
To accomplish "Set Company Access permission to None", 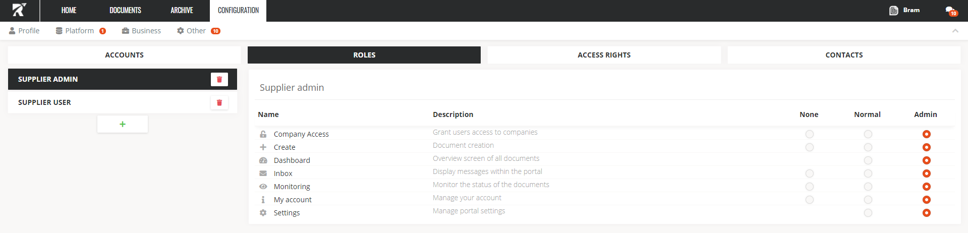I will 809,134.
